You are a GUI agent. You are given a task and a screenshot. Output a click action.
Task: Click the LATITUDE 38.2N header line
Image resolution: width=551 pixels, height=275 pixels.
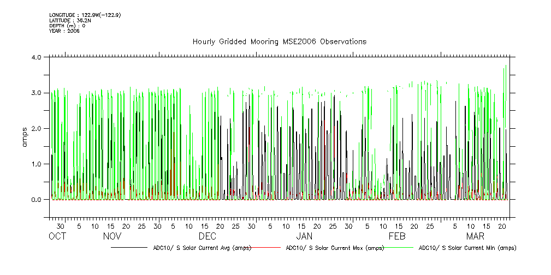(69, 20)
